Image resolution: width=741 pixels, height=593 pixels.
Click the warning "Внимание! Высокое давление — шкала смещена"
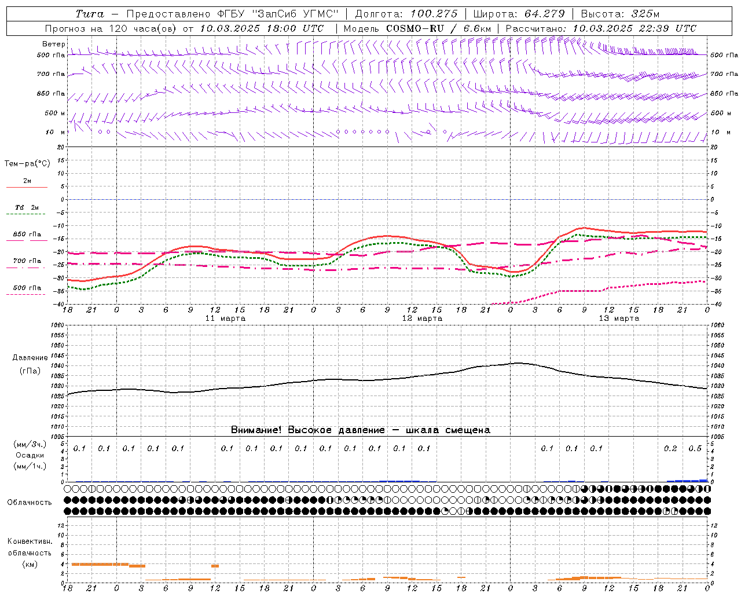(x=361, y=430)
